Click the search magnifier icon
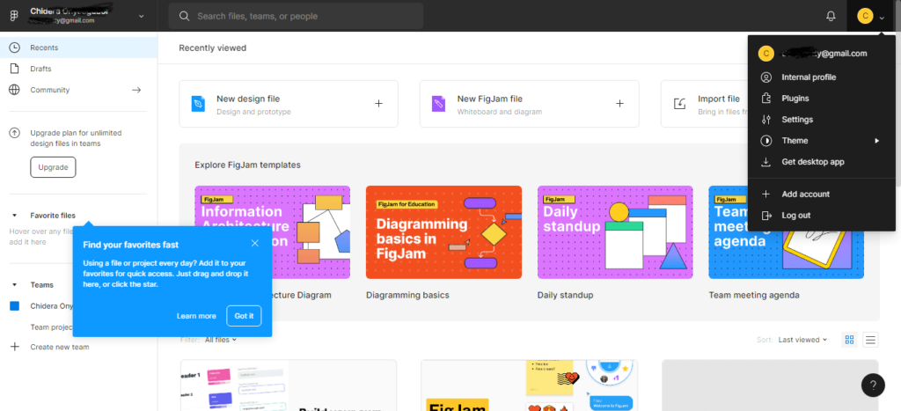The image size is (901, 411). 185,16
